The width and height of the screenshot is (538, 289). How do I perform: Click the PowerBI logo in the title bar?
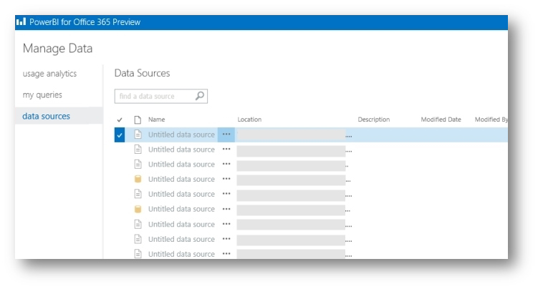click(x=21, y=22)
